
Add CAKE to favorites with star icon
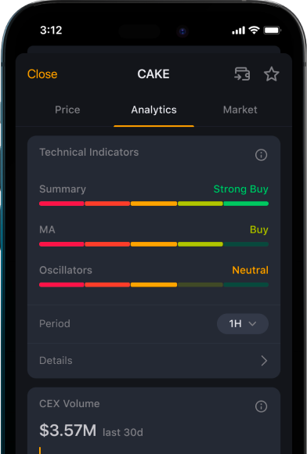[272, 74]
